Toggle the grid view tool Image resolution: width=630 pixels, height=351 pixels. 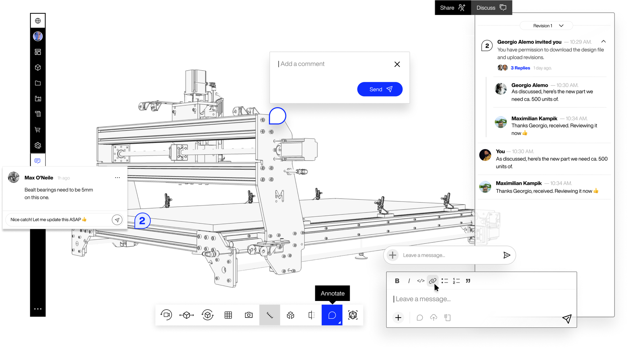point(228,315)
